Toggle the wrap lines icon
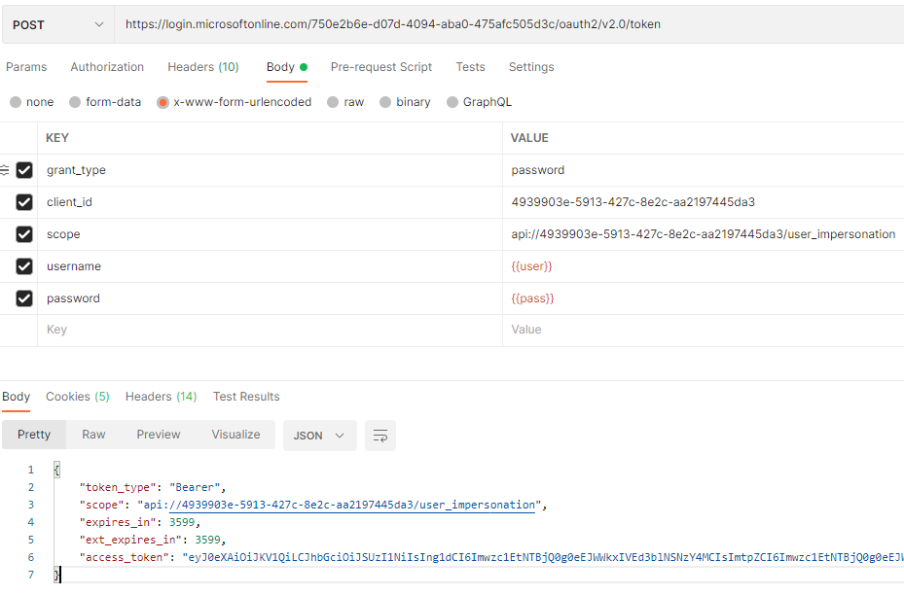The height and width of the screenshot is (595, 904). 380,436
